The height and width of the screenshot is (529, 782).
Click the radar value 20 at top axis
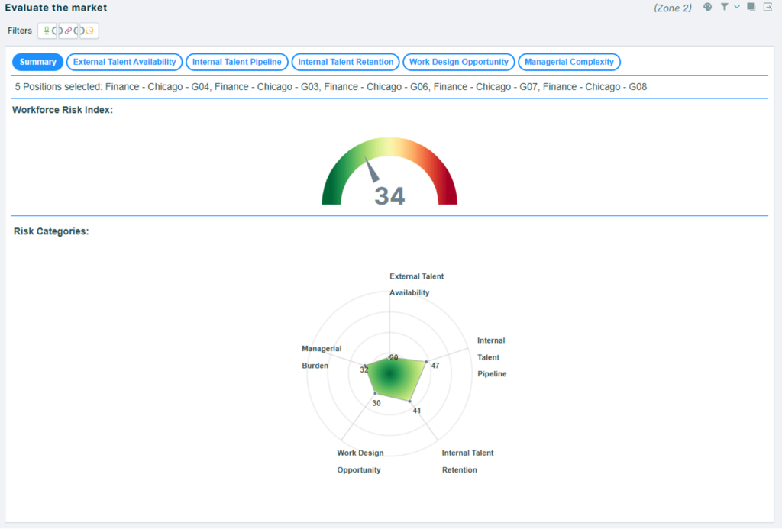coord(394,357)
